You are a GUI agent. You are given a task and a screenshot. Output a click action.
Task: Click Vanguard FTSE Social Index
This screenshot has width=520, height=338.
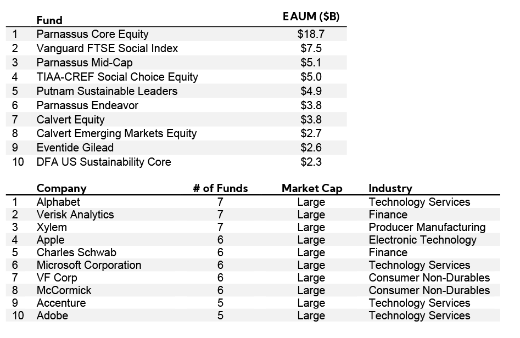(107, 48)
